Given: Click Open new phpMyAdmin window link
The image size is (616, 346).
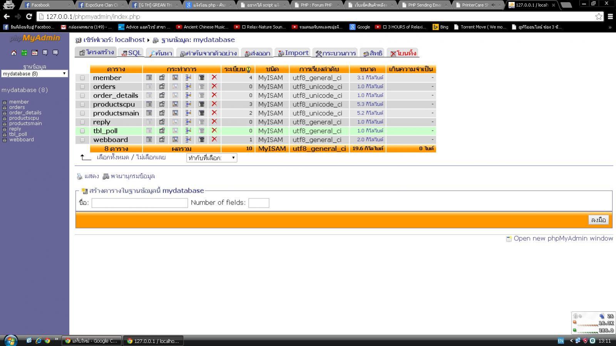Looking at the screenshot, I should tap(563, 238).
